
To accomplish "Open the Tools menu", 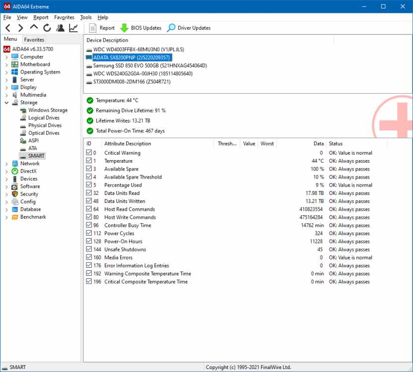I will click(86, 17).
